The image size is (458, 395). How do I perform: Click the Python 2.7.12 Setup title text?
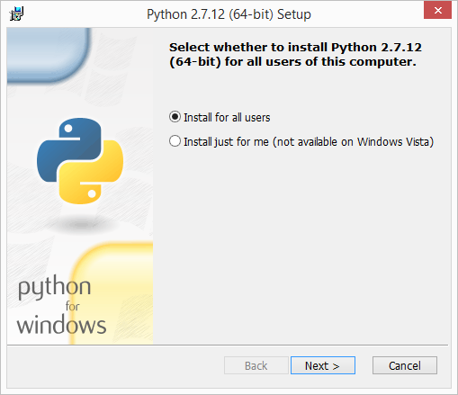(229, 14)
